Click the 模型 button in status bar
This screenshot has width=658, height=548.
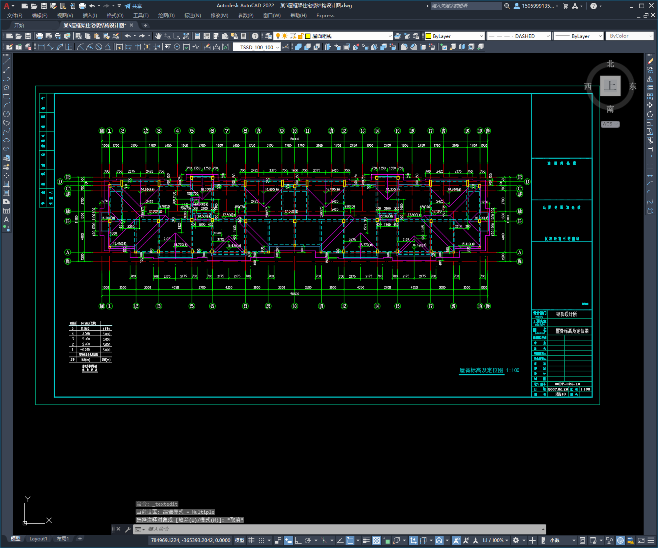click(240, 540)
